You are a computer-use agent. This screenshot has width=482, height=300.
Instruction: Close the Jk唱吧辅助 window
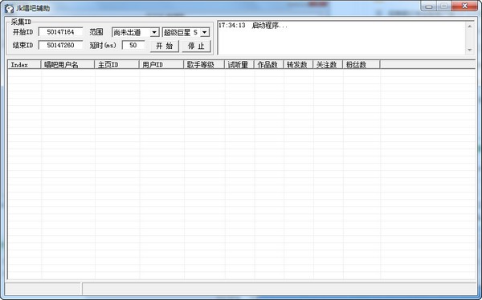click(x=465, y=6)
